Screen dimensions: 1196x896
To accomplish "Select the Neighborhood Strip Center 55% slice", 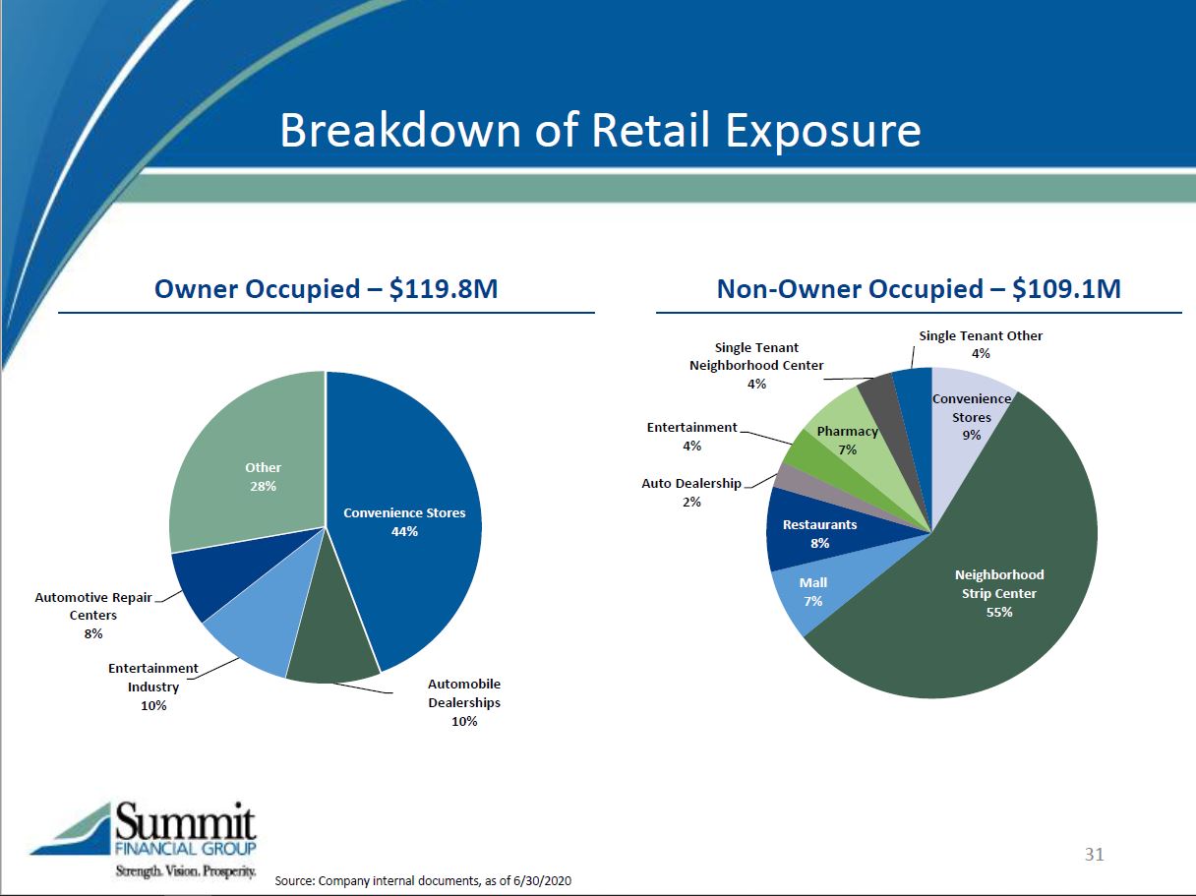I will pos(998,593).
